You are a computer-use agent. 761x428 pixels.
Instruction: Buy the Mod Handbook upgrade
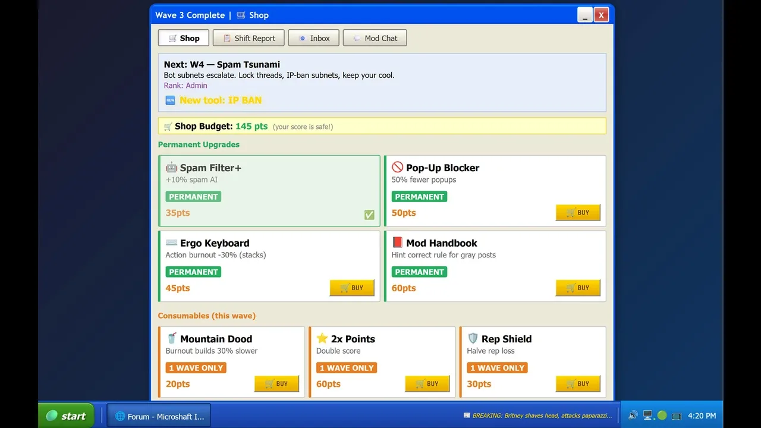pos(577,288)
